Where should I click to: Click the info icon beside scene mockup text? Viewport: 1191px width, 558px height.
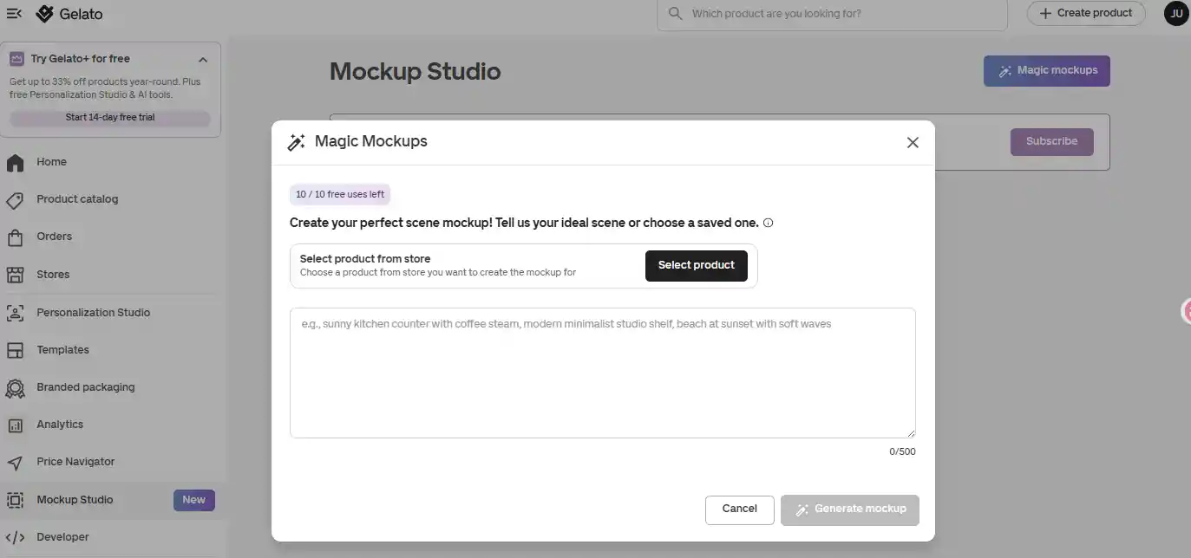click(x=768, y=223)
